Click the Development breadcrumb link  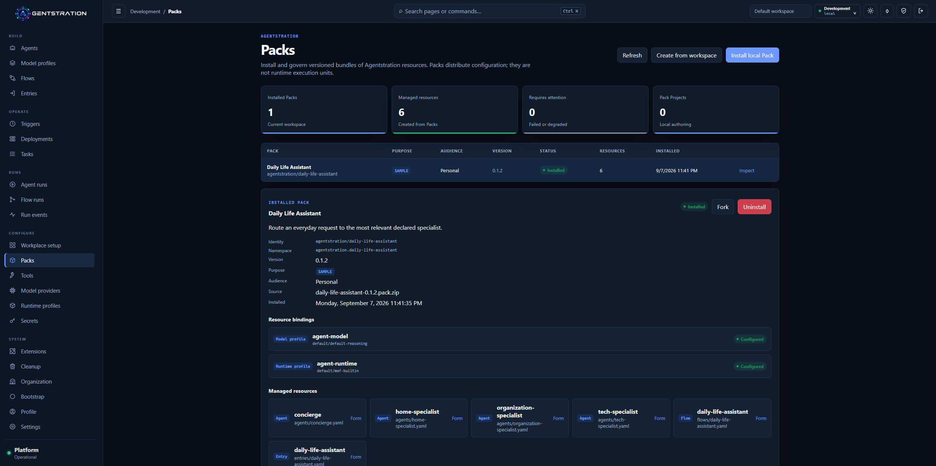(x=145, y=11)
